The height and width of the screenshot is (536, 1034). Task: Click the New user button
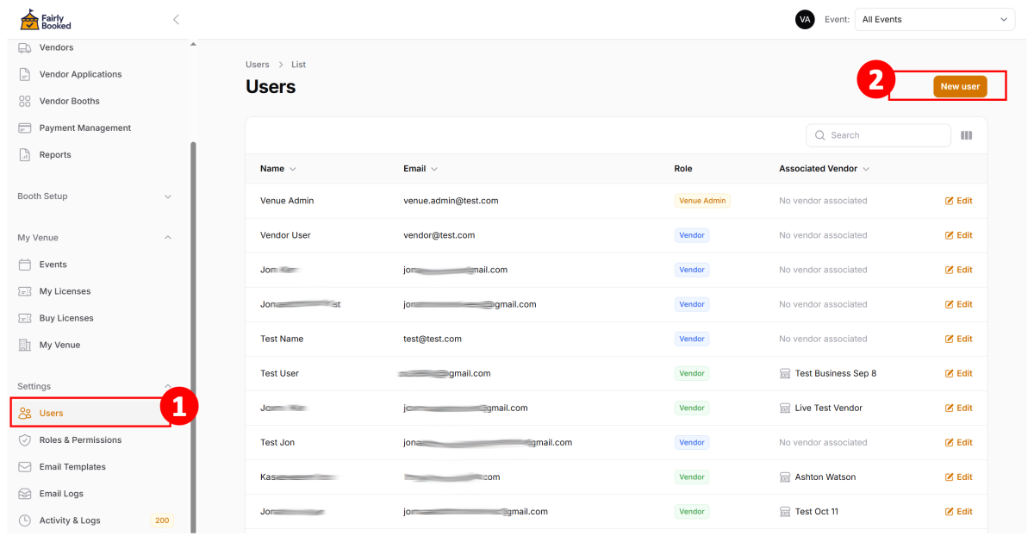(959, 86)
